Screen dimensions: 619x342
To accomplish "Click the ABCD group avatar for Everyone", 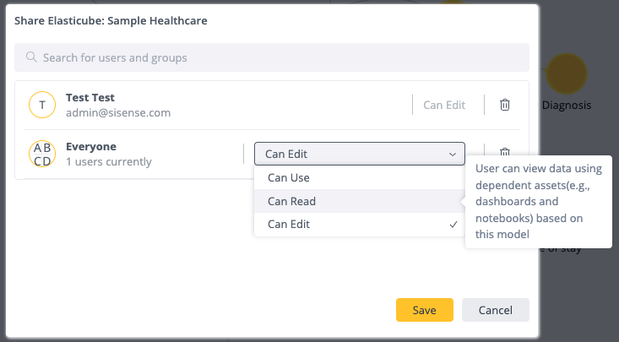I will 42,154.
